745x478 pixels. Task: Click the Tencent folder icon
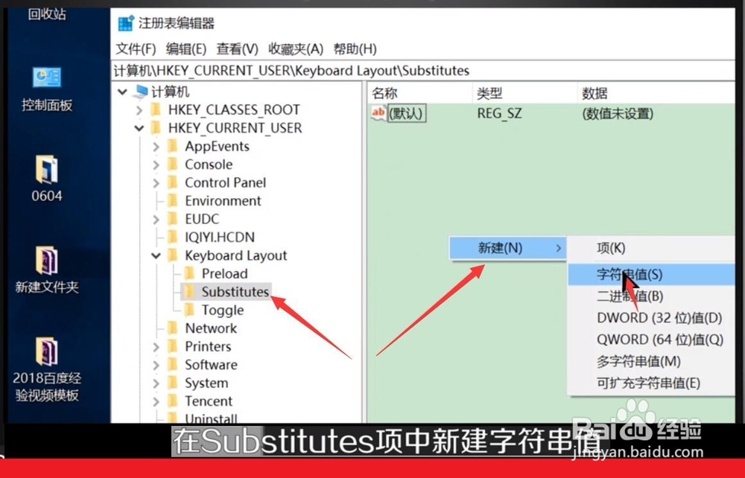(x=173, y=401)
